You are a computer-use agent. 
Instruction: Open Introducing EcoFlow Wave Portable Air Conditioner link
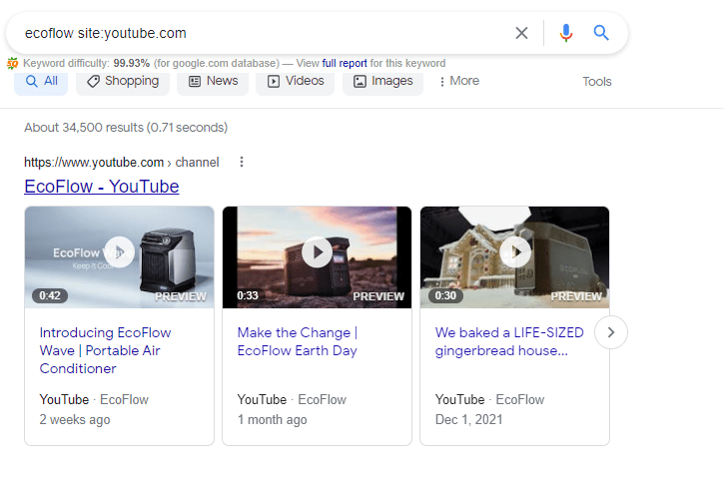(x=105, y=350)
